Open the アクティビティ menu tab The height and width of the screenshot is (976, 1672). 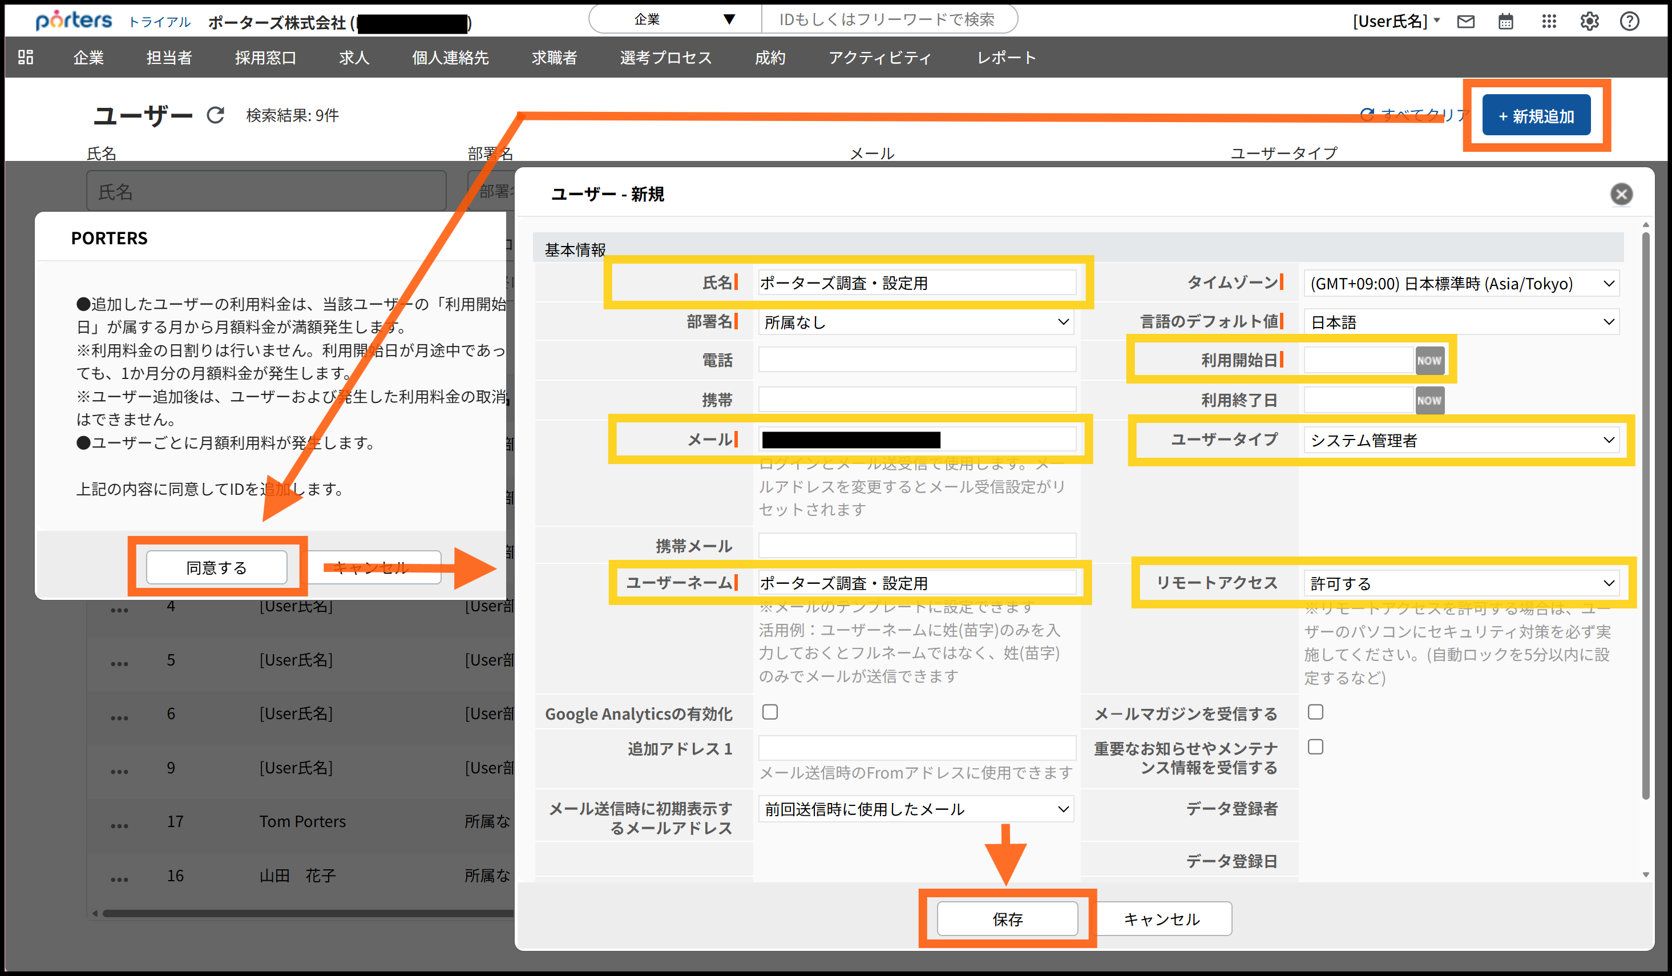881,58
